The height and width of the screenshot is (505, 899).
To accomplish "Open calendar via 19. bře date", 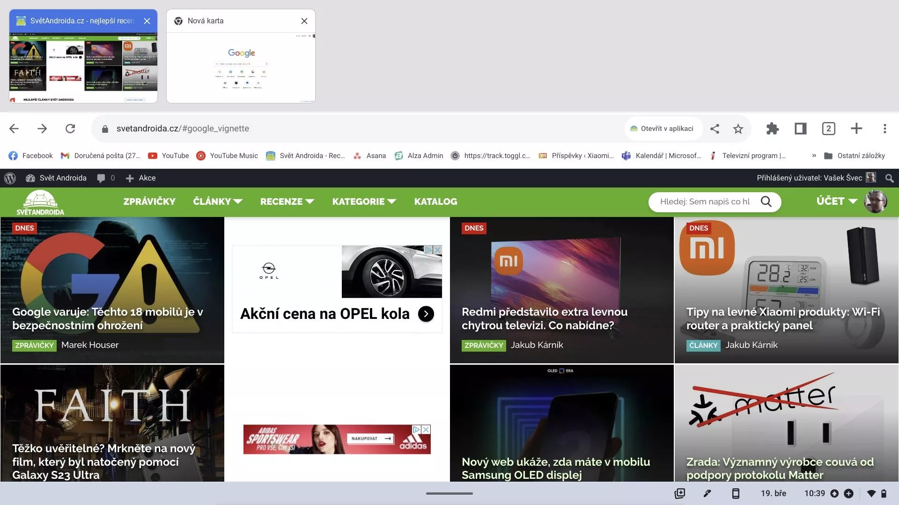I will 774,493.
